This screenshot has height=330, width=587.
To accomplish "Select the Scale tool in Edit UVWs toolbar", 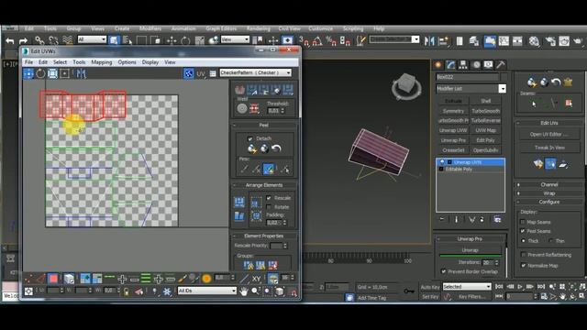I will (x=52, y=73).
